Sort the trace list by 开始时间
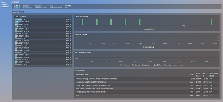Screen dimensions: 223x102 (23, 17)
